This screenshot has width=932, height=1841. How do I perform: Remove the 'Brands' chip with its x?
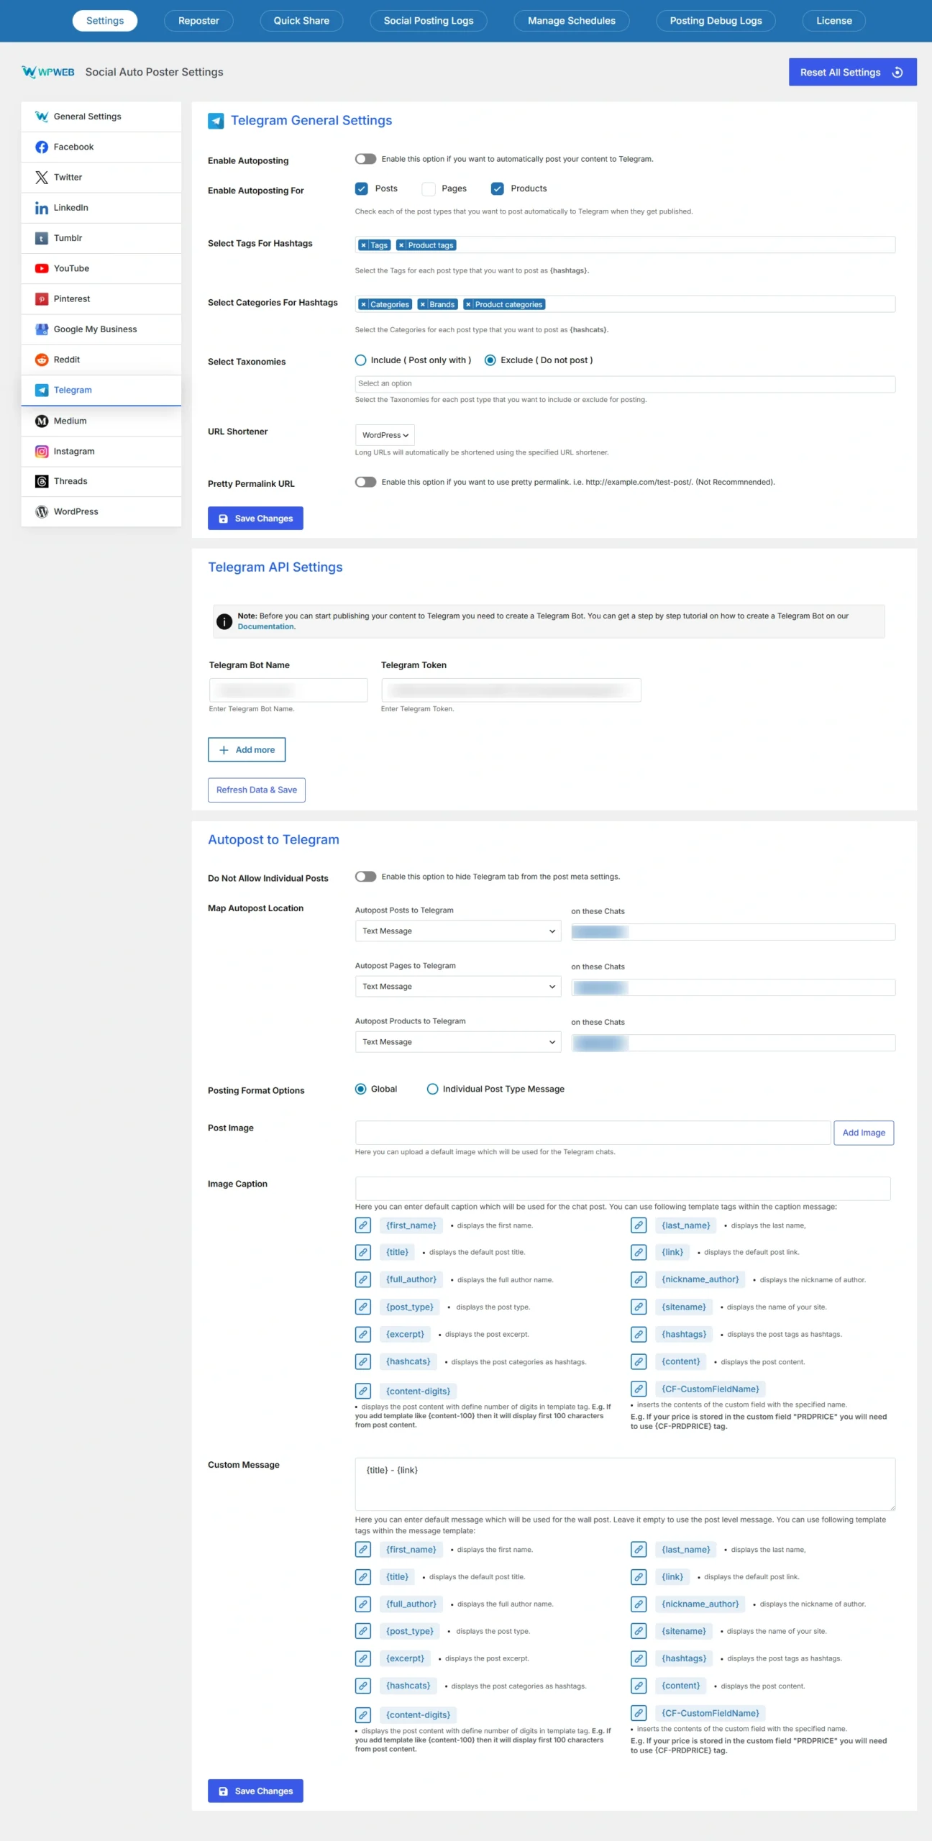click(423, 304)
